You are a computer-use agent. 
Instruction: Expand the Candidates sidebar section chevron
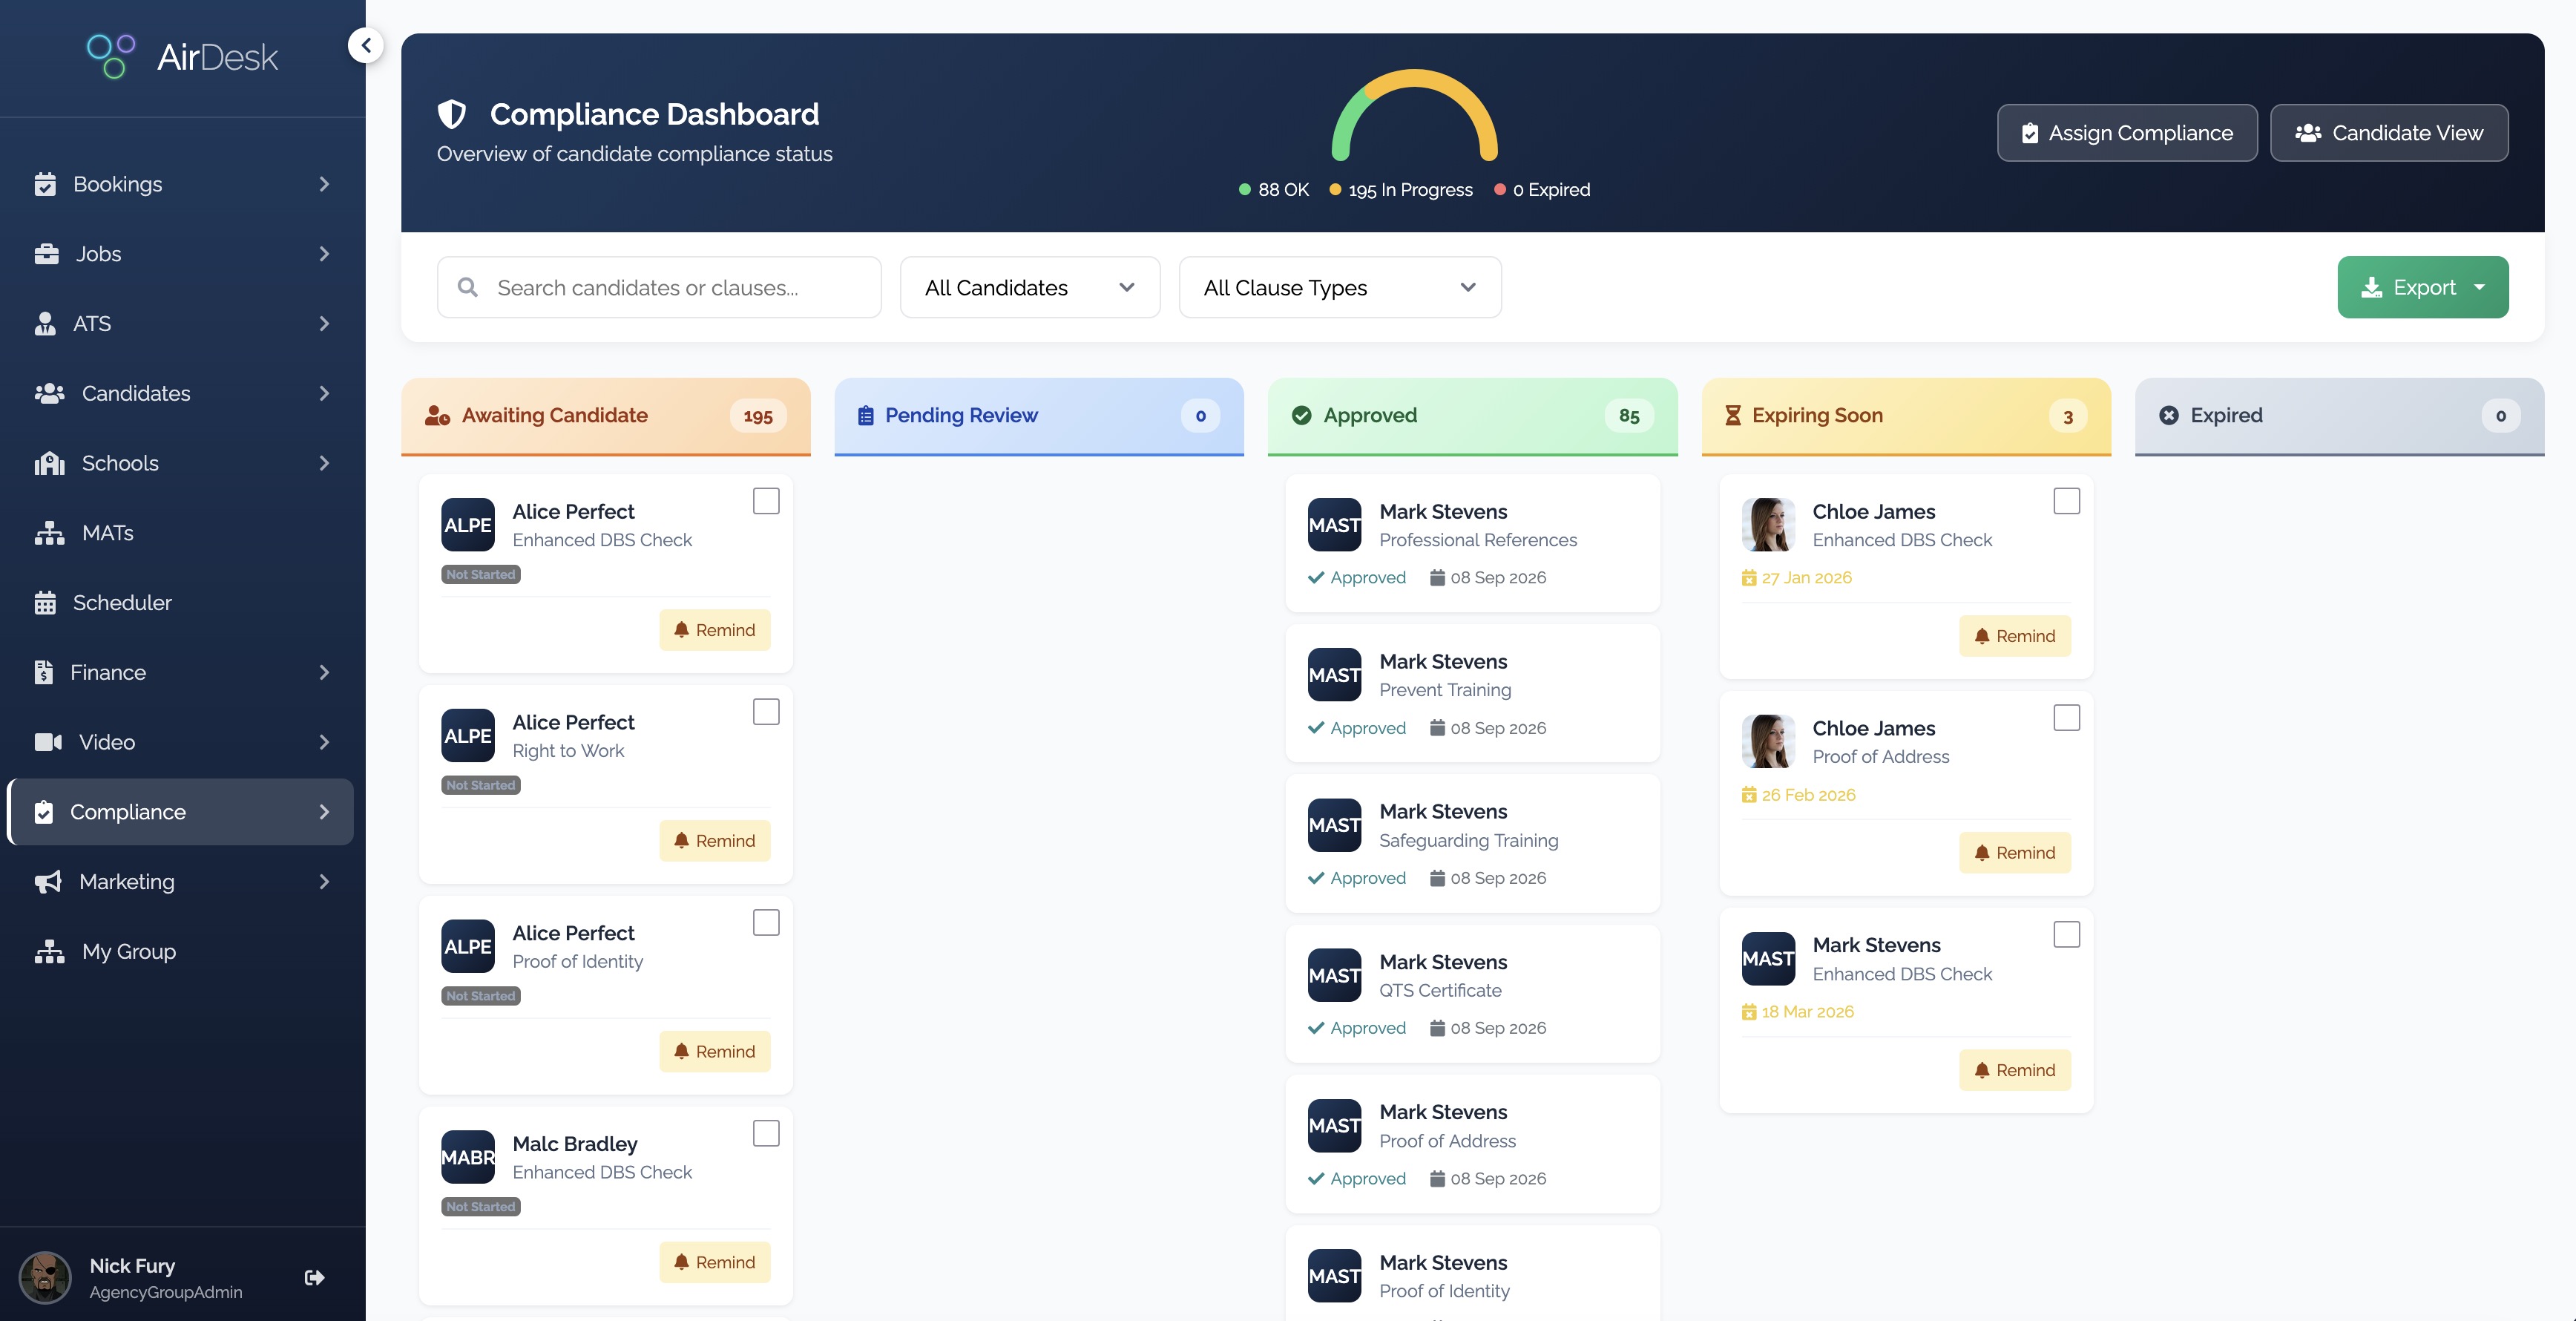click(324, 393)
